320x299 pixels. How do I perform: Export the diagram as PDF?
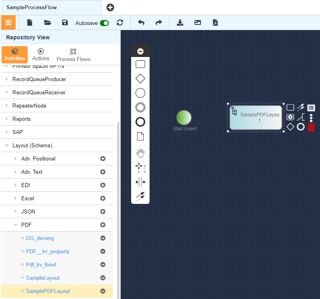pos(215,22)
